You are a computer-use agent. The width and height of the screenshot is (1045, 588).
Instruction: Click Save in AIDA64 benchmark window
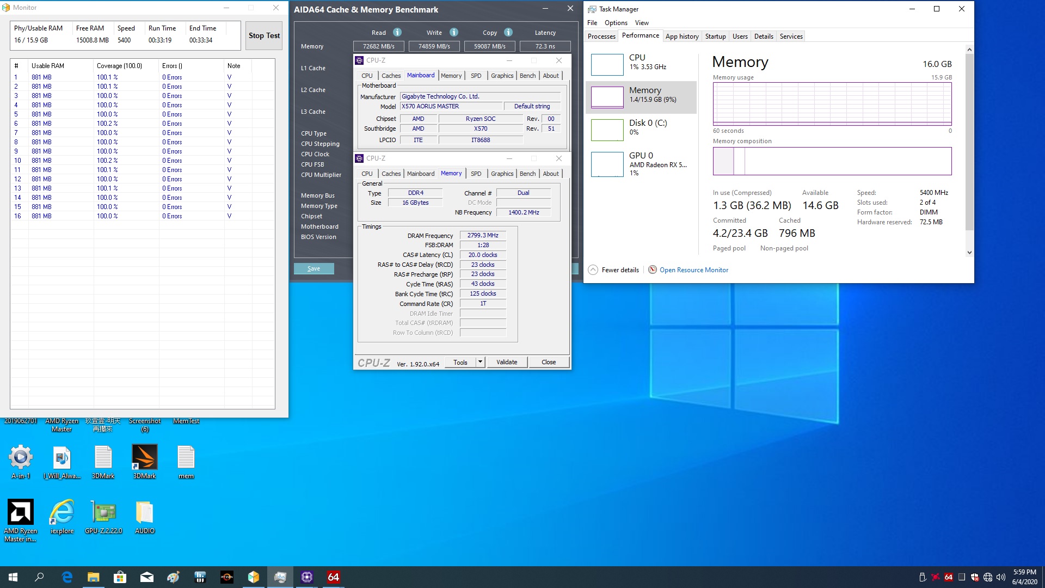pyautogui.click(x=313, y=269)
